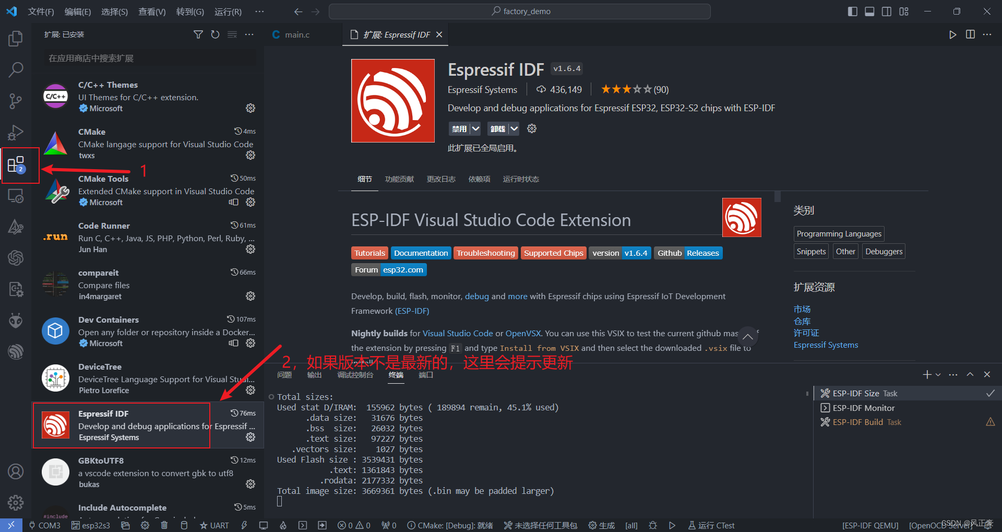Open the 文件(F) menu
Image resolution: width=1002 pixels, height=532 pixels.
coord(41,11)
